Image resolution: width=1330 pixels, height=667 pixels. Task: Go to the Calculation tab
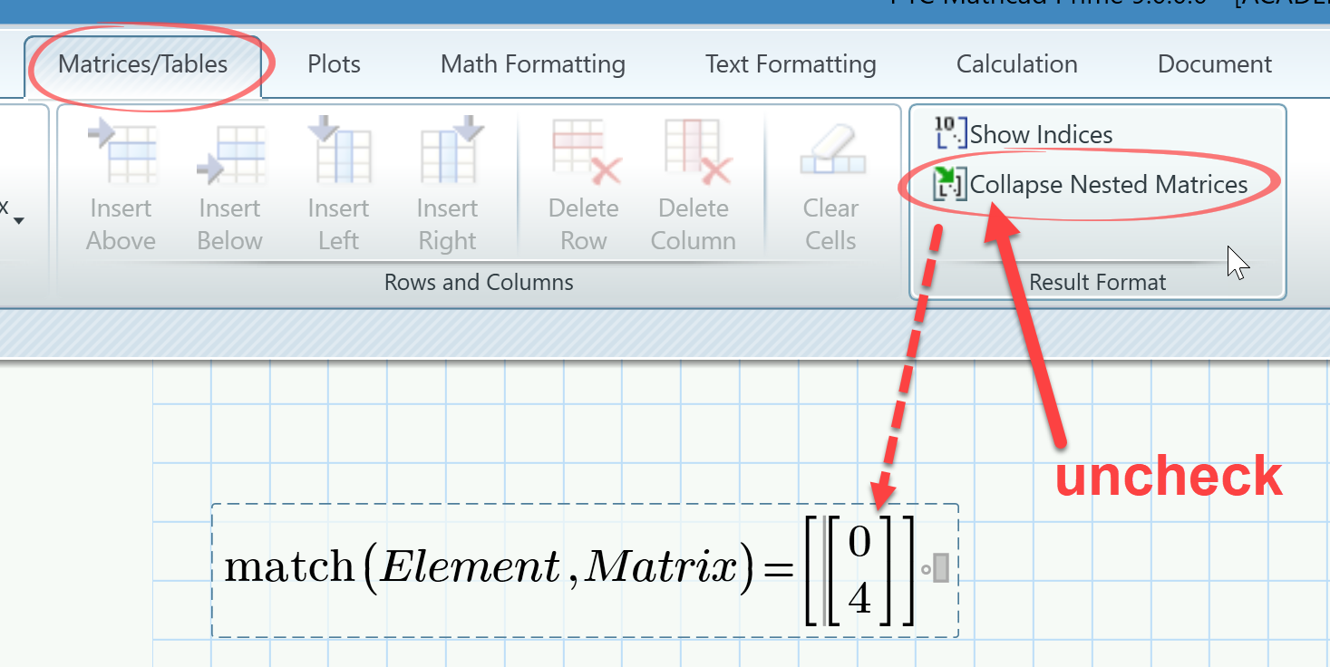(1016, 63)
